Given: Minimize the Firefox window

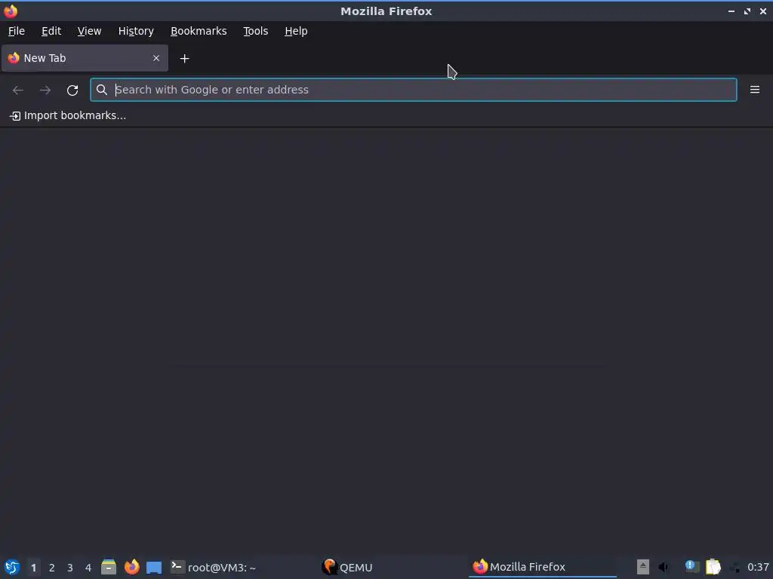Looking at the screenshot, I should point(731,11).
